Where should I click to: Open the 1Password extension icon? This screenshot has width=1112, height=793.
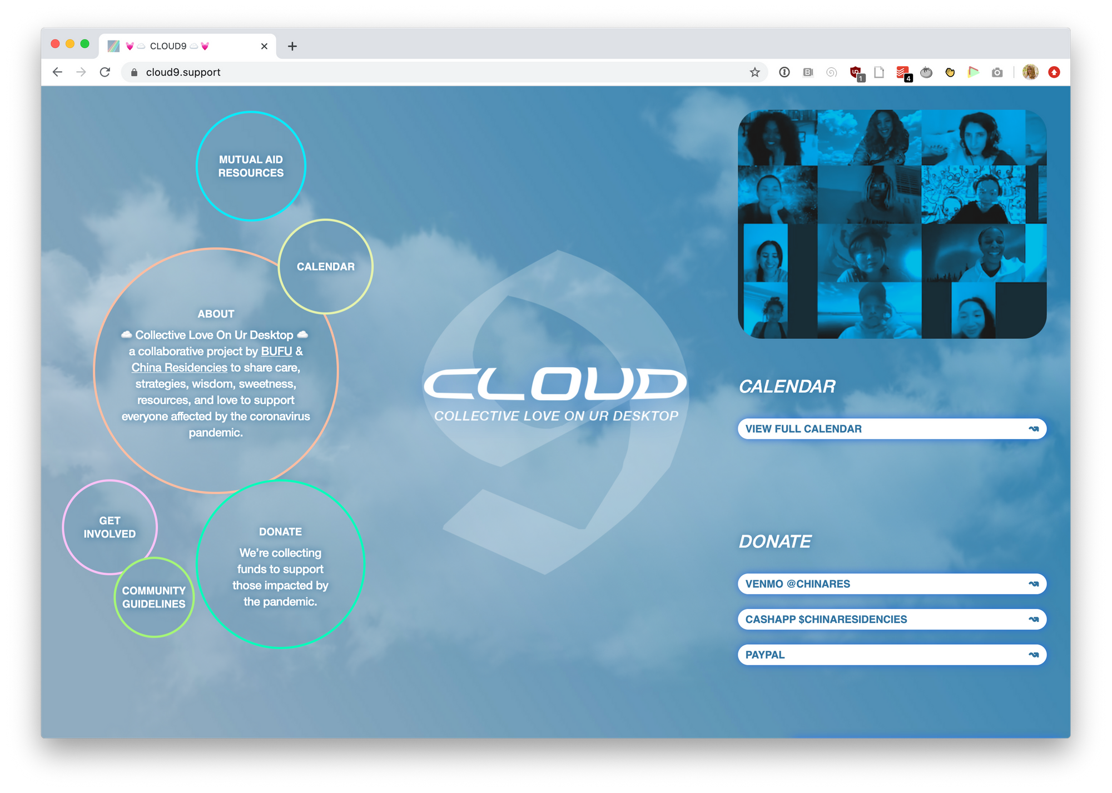pyautogui.click(x=784, y=72)
